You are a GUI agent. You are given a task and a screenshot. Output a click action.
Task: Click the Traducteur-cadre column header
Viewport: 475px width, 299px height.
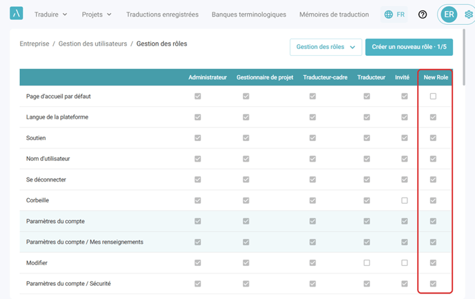point(325,77)
